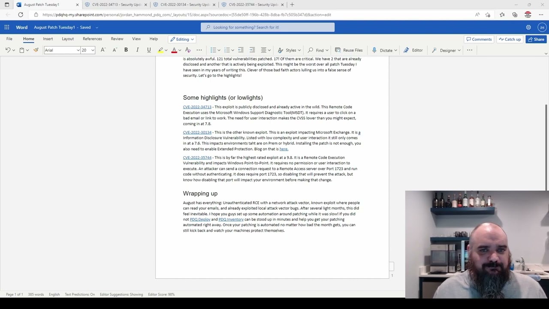
Task: Click the browser address bar URL
Action: pyautogui.click(x=187, y=15)
